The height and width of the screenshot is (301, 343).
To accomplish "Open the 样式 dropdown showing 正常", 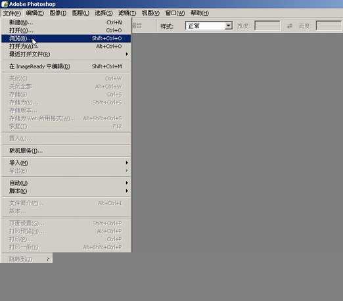I will pyautogui.click(x=209, y=26).
